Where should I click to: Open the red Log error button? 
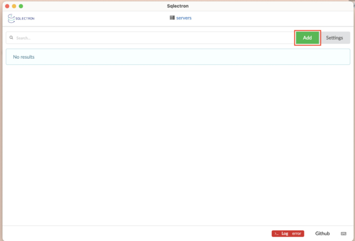coord(288,234)
